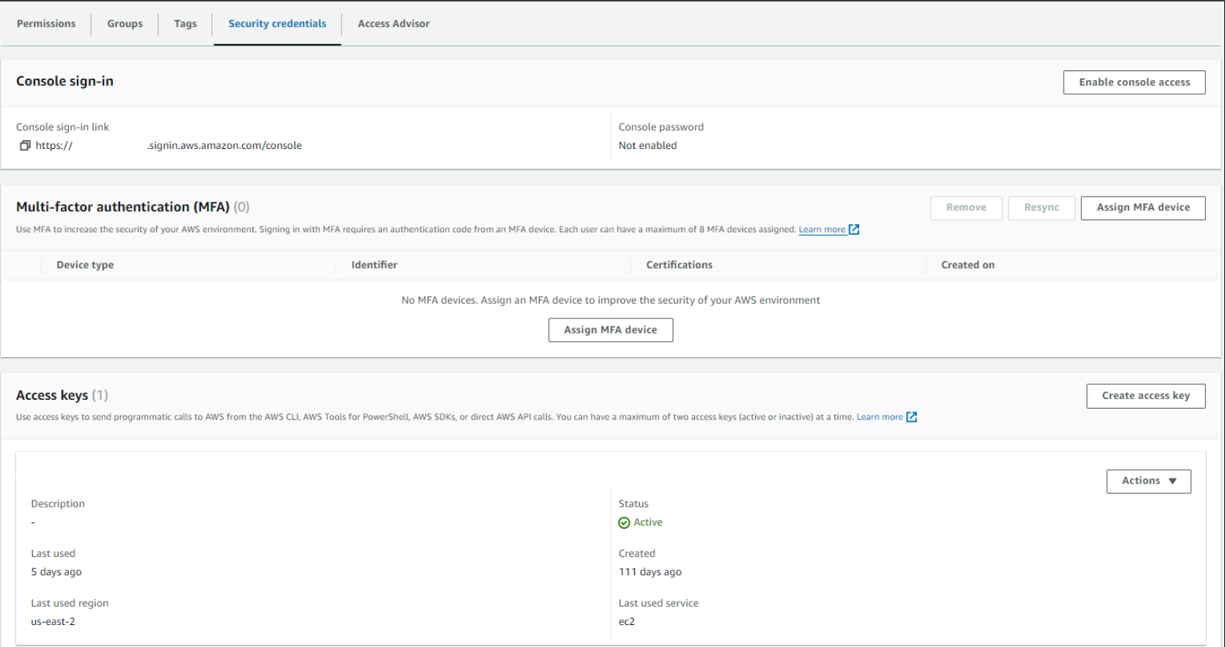
Task: Copy the console sign-in link icon
Action: (25, 145)
